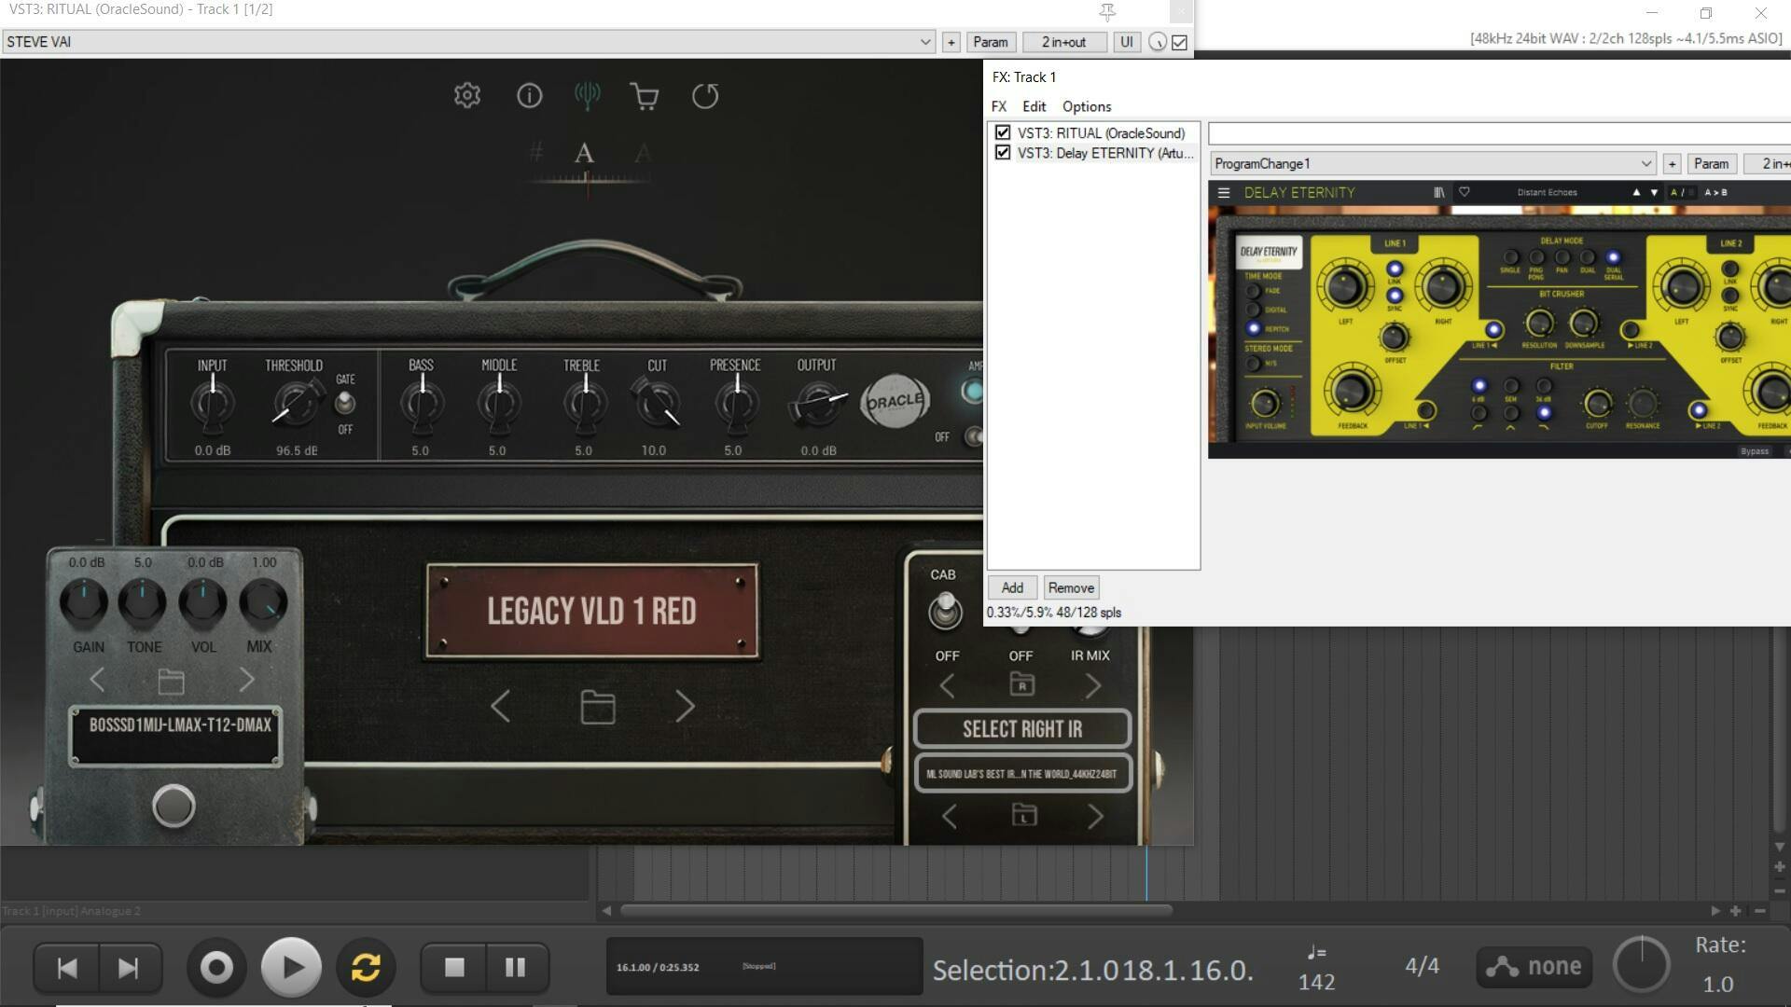Pin the RITUAL FX window
Image resolution: width=1791 pixels, height=1007 pixels.
point(1107,12)
